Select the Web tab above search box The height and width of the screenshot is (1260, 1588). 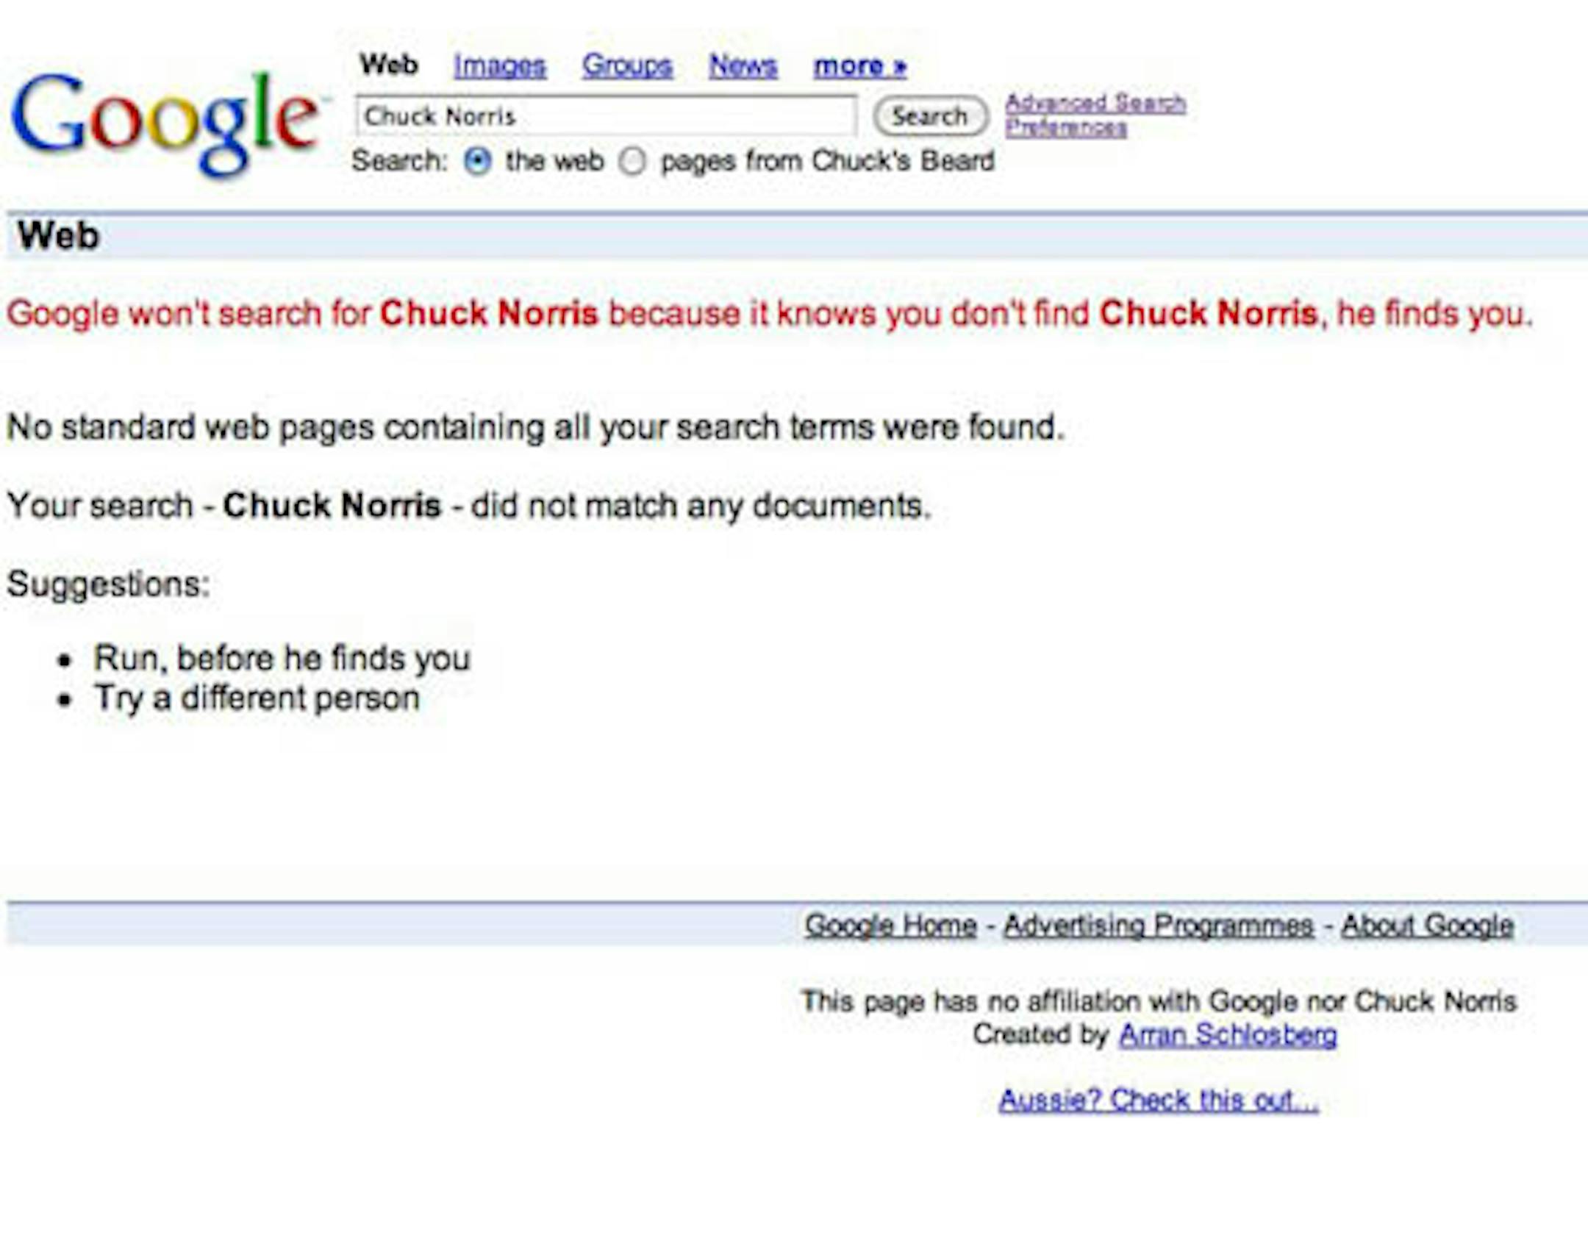(x=389, y=65)
